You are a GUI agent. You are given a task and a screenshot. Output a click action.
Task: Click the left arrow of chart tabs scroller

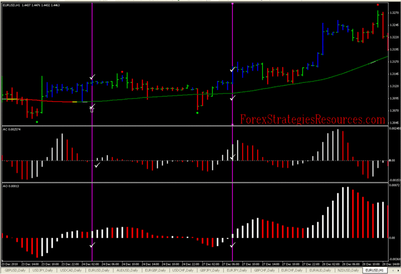[x=393, y=271]
